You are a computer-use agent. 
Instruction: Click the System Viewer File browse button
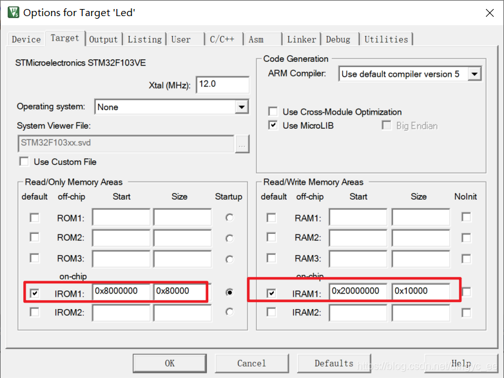pyautogui.click(x=242, y=144)
